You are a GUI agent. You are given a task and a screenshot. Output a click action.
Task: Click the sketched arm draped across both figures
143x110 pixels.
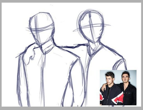pyautogui.click(x=65, y=46)
